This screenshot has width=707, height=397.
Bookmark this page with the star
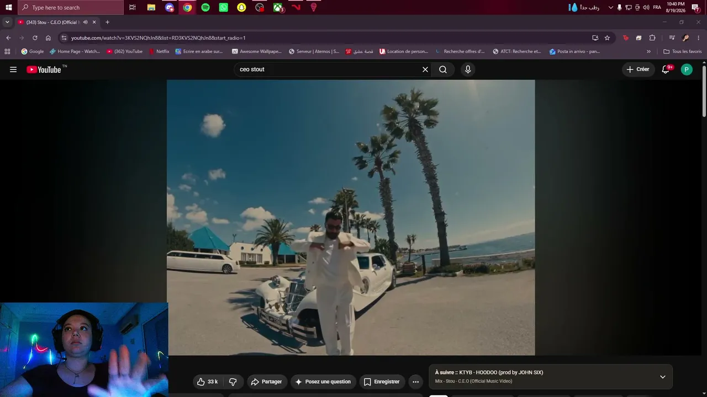coord(607,37)
